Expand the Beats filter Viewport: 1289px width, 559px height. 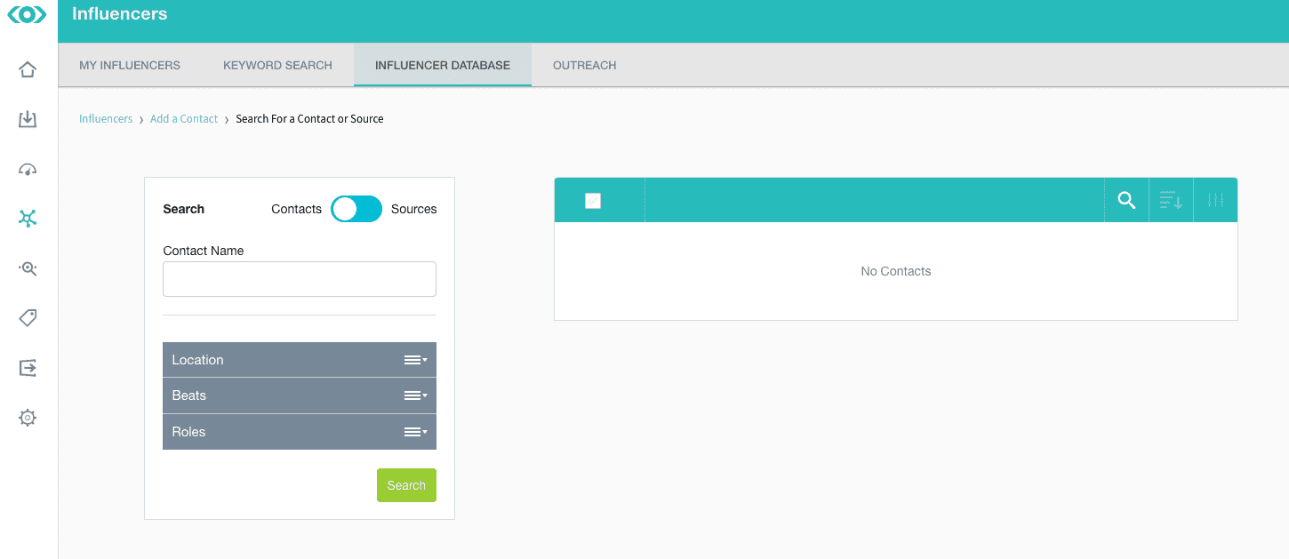tap(299, 395)
